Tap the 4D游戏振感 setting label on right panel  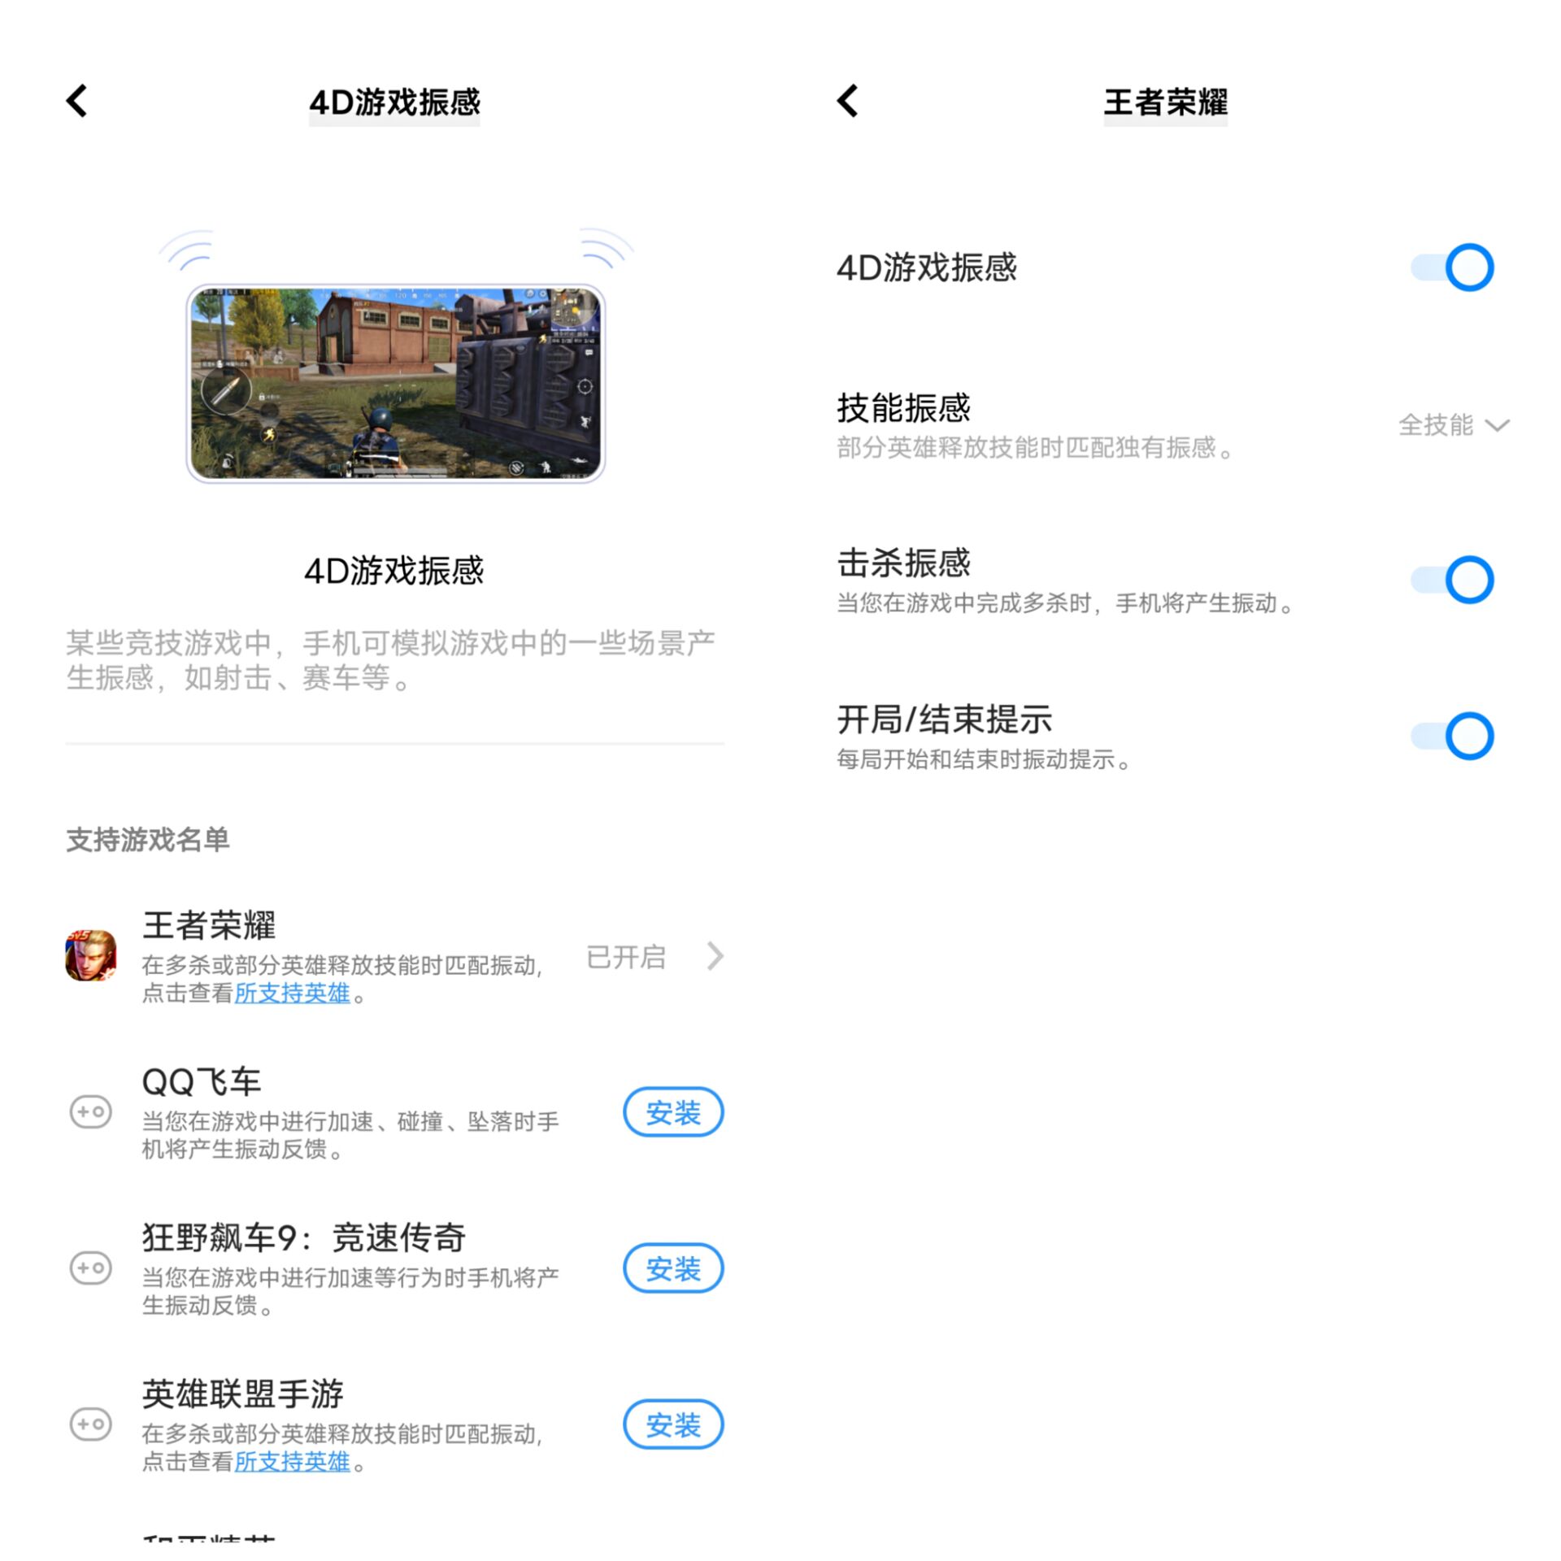point(927,267)
